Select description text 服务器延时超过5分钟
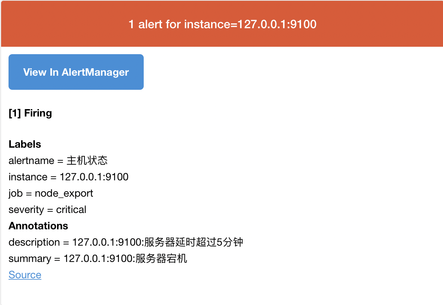This screenshot has width=443, height=305. pyautogui.click(x=194, y=242)
